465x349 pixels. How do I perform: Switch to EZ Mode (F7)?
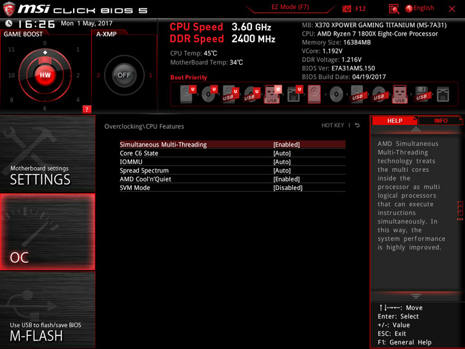pyautogui.click(x=290, y=7)
